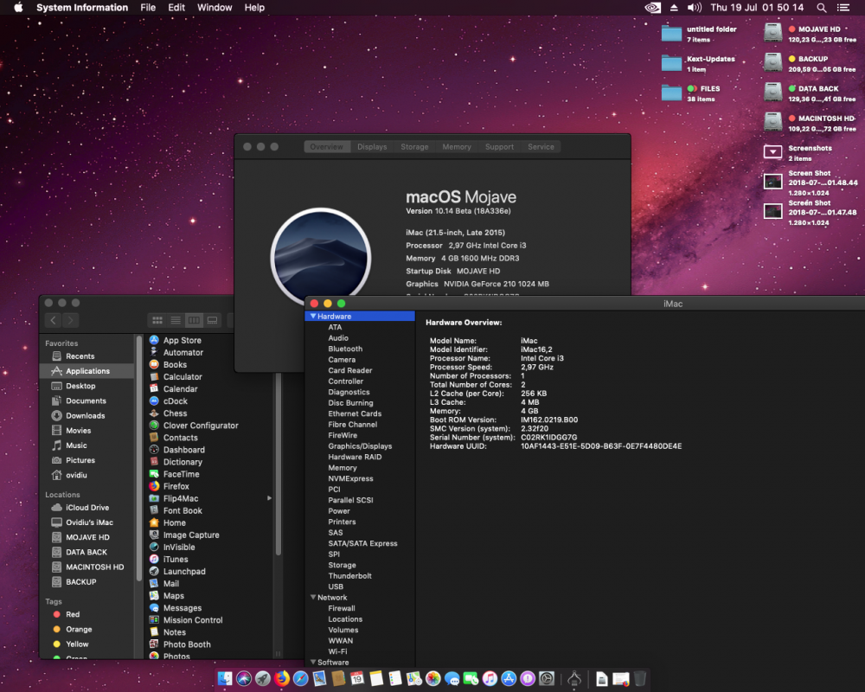Open Spotlight search magnifier in menu bar

pos(822,8)
